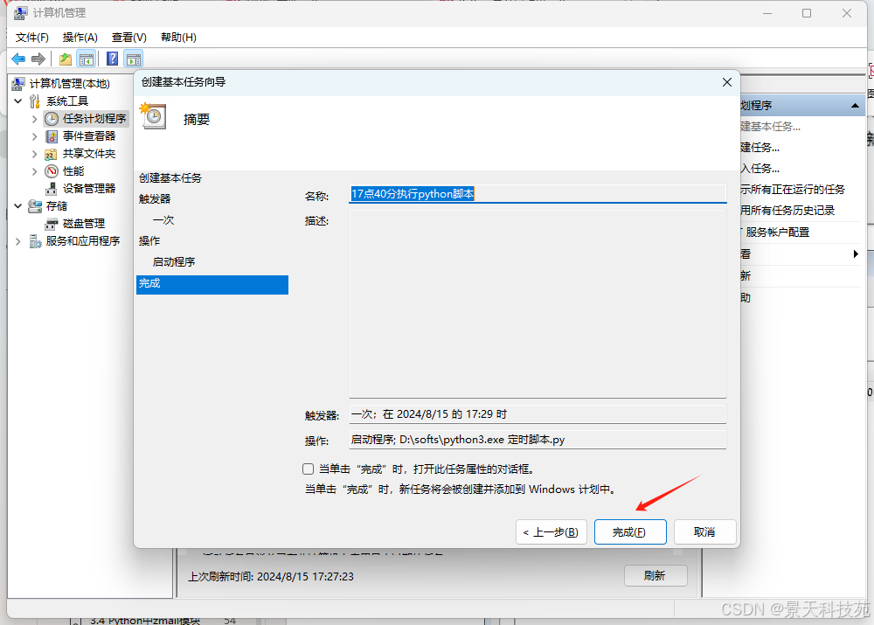
Task: Collapse the actions pane section header arrow
Action: click(x=855, y=106)
